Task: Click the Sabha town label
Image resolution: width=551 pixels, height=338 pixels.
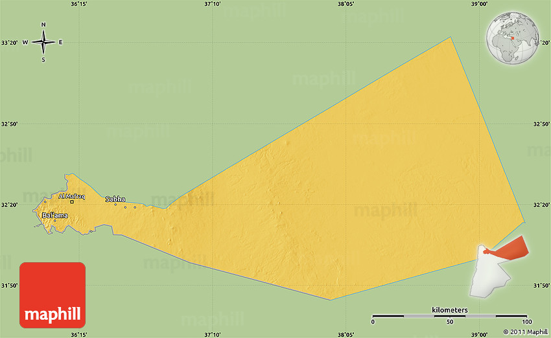Action: (115, 199)
